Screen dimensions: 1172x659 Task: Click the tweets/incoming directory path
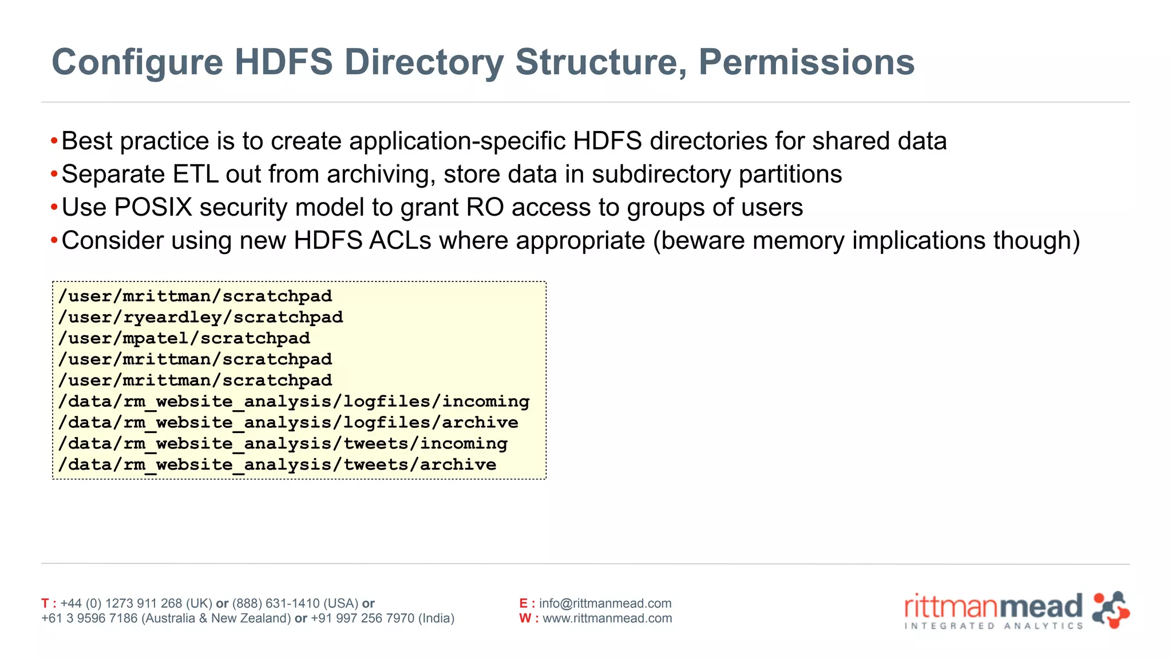(283, 444)
